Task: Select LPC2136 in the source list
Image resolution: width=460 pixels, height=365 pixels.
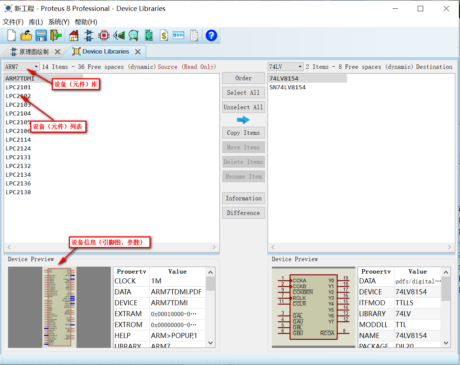Action: 18,183
